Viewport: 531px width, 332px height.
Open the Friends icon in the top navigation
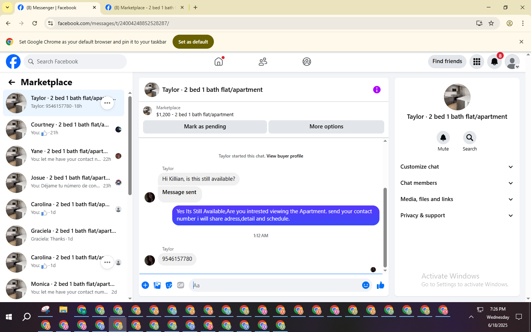tap(263, 62)
